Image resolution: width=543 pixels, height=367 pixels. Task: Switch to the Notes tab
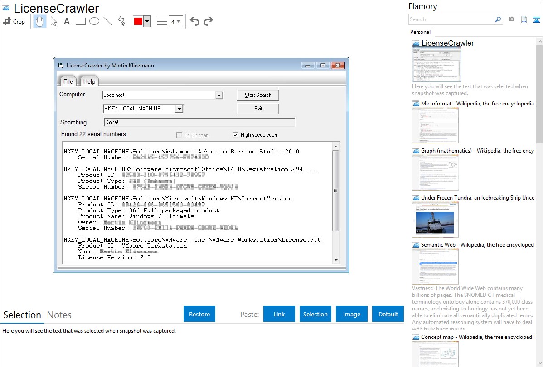(x=59, y=315)
